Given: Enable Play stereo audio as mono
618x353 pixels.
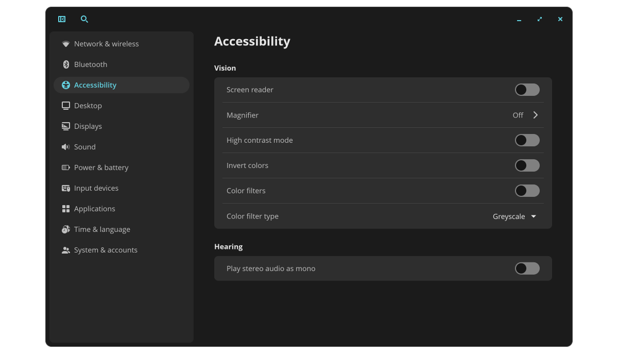Looking at the screenshot, I should point(527,268).
